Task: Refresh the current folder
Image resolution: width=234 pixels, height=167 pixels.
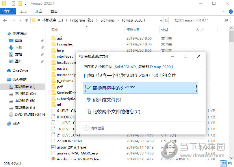Action: tap(166, 20)
